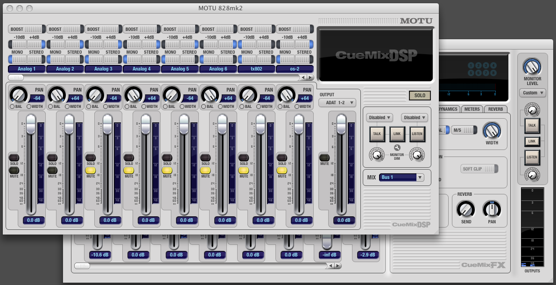Click the Analog 3 pan knob
This screenshot has width=556, height=285.
95,95
